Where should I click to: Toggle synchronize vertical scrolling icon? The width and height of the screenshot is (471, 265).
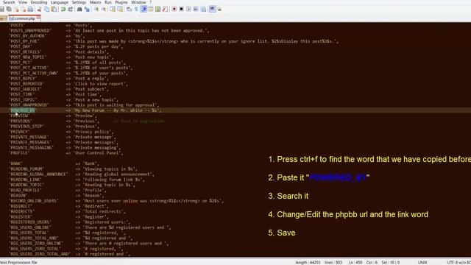point(113,10)
